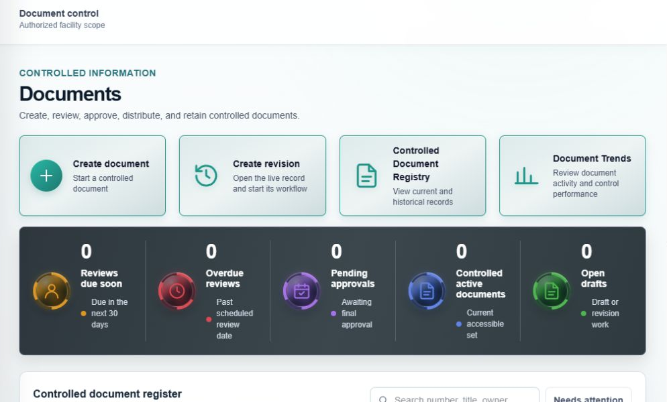Click the clock-arrow Create revision icon

pos(206,176)
